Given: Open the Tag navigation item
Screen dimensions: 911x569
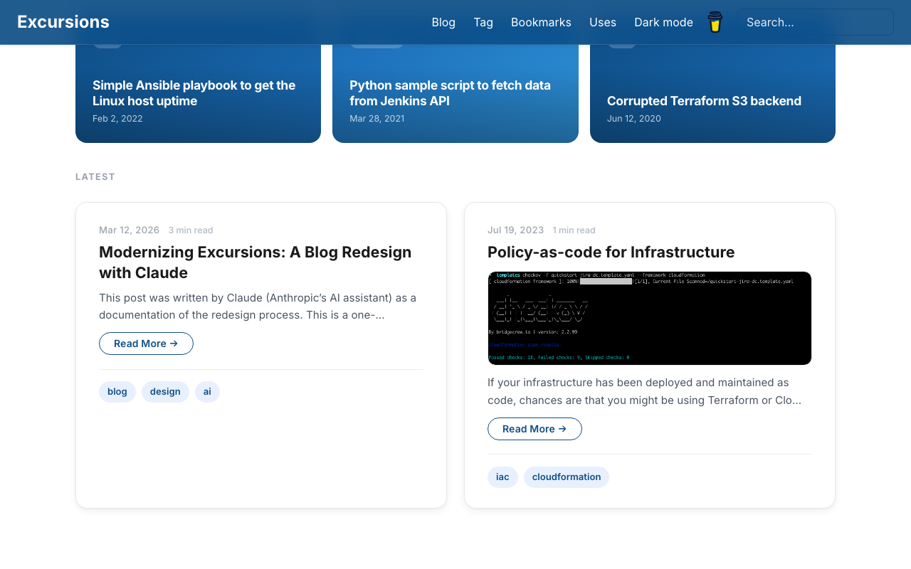Looking at the screenshot, I should click(x=483, y=22).
